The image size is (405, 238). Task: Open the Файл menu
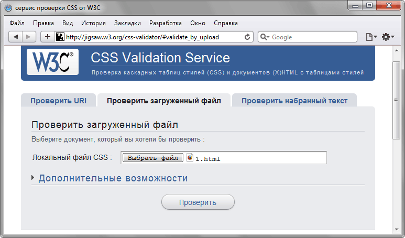pos(17,23)
